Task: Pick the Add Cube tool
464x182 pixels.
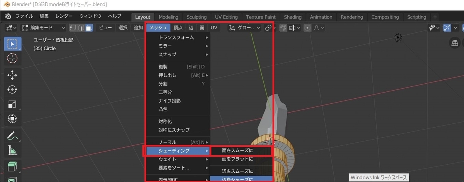Action: point(12,167)
